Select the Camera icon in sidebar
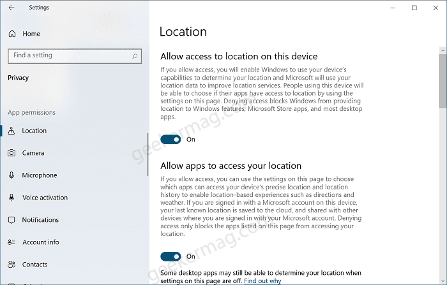The width and height of the screenshot is (447, 285). tap(11, 153)
